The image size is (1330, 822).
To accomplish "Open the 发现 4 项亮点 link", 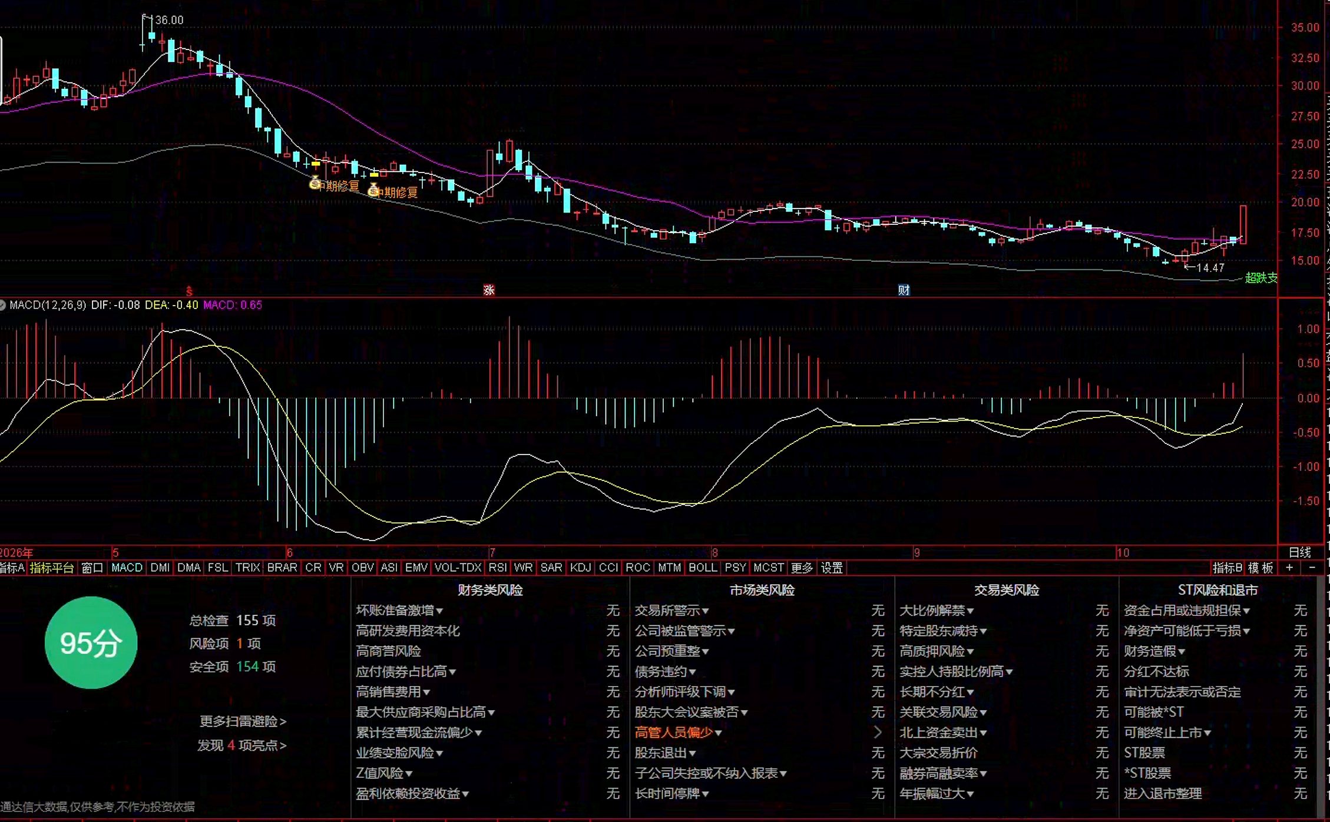I will [241, 745].
